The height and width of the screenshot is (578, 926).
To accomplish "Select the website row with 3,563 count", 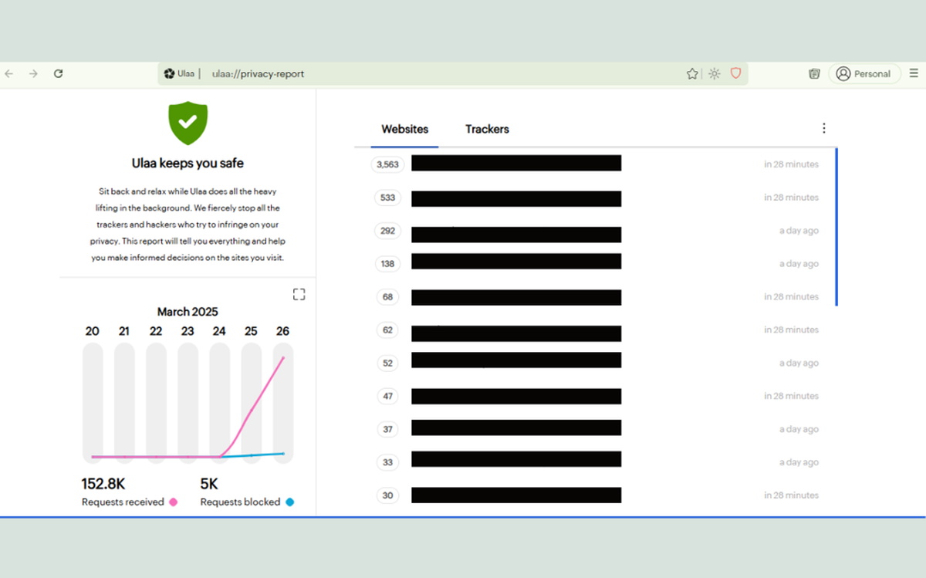I will [595, 164].
